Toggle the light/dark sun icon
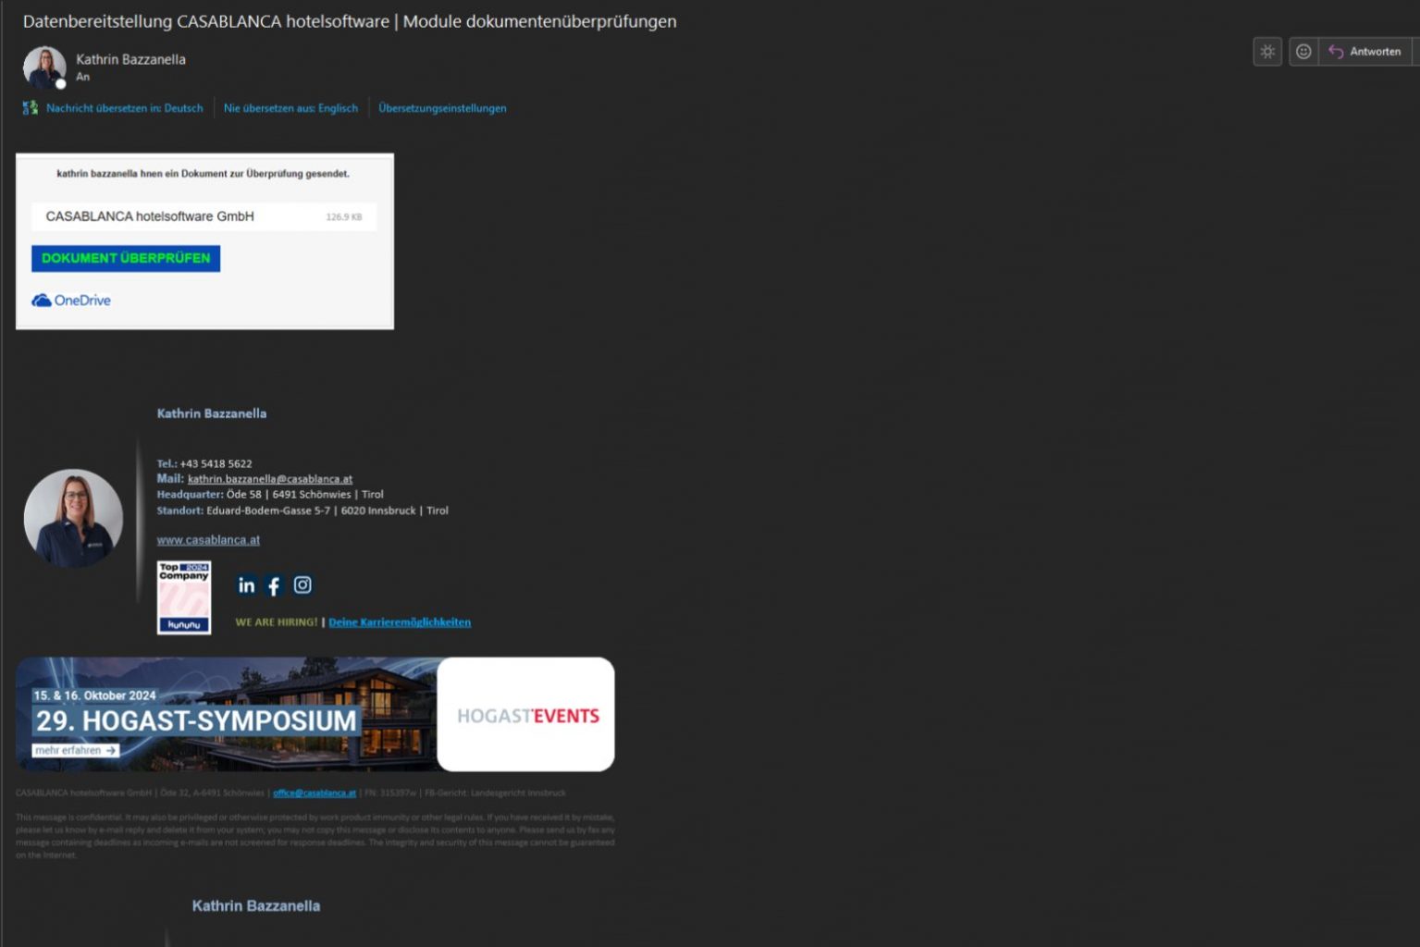Image resolution: width=1420 pixels, height=947 pixels. (1267, 52)
